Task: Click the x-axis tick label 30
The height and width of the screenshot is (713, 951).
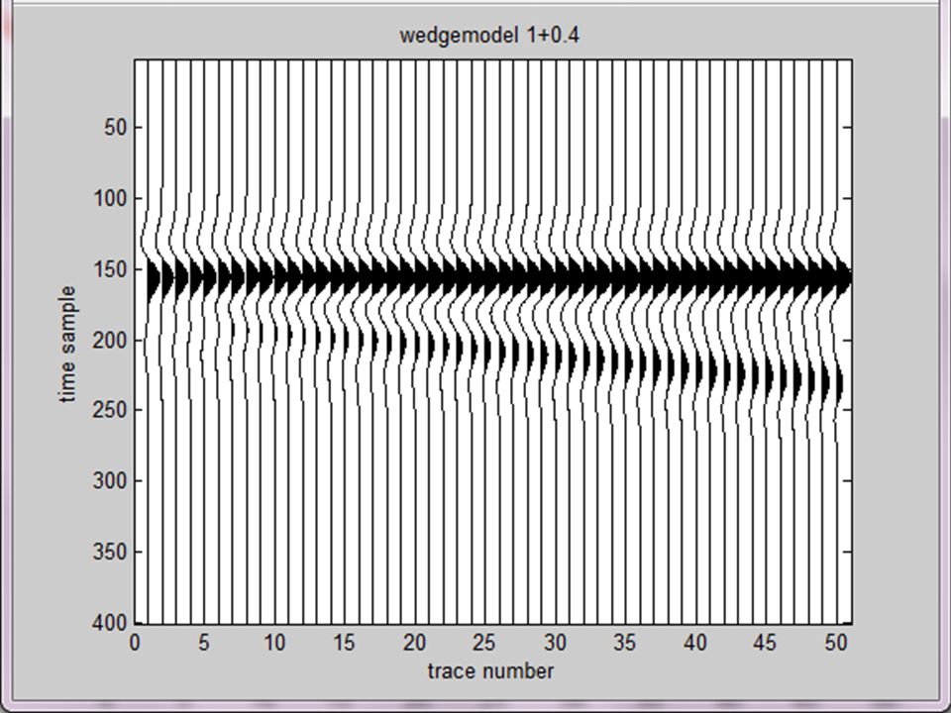Action: point(555,643)
